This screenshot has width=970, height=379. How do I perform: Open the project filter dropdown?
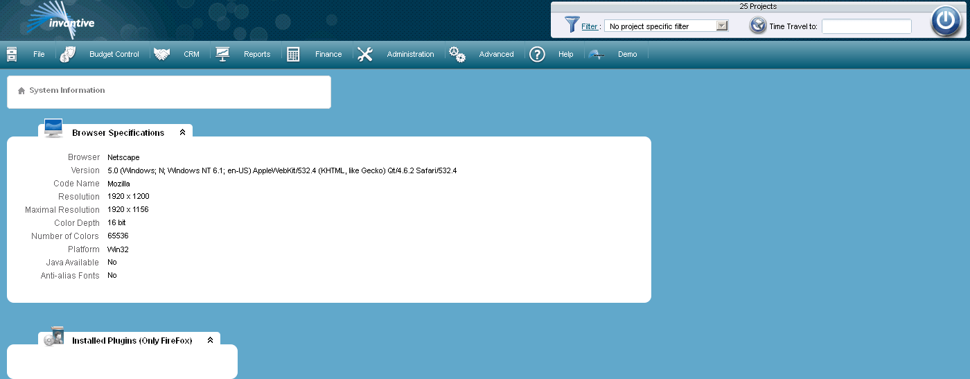[x=721, y=26]
